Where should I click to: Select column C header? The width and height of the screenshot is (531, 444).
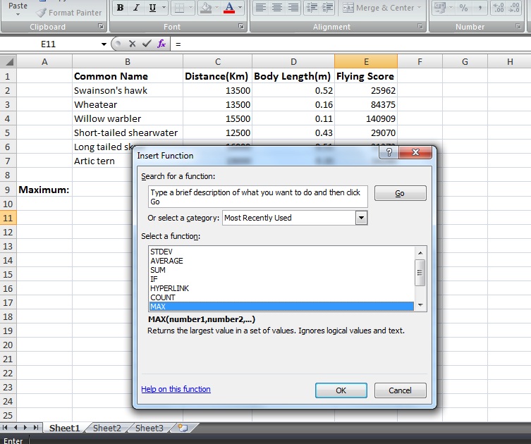[217, 61]
